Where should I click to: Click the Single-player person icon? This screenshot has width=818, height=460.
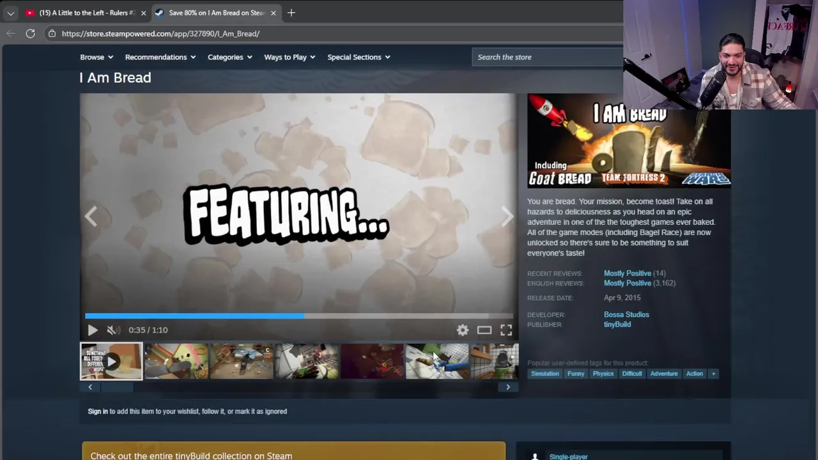(x=534, y=456)
